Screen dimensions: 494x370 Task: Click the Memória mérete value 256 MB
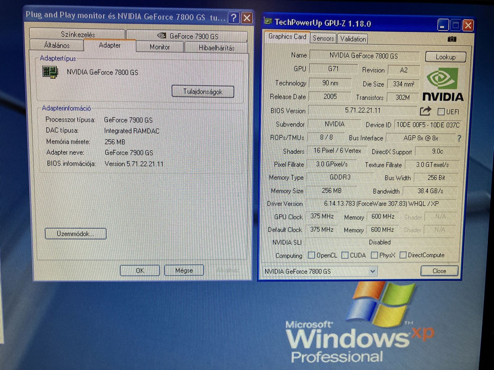[115, 142]
